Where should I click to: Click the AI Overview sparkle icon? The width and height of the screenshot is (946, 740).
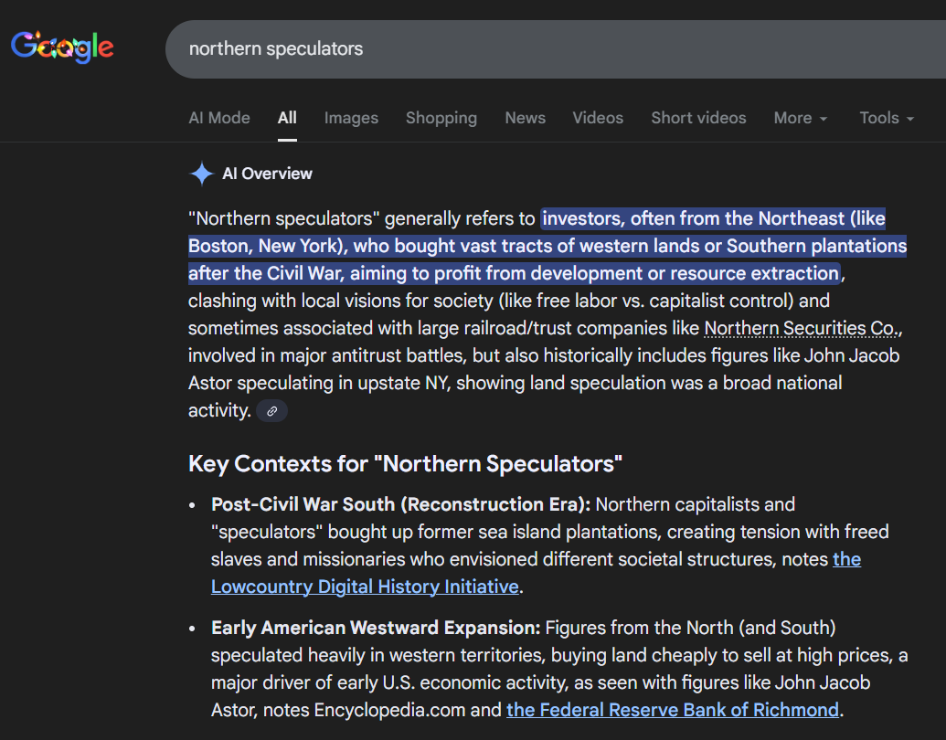201,174
